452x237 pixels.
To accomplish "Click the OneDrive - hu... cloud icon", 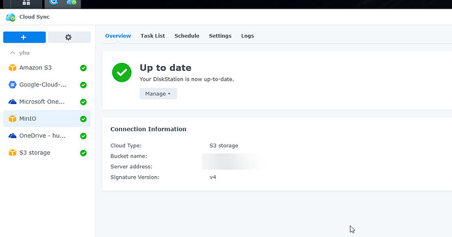I will [x=12, y=136].
